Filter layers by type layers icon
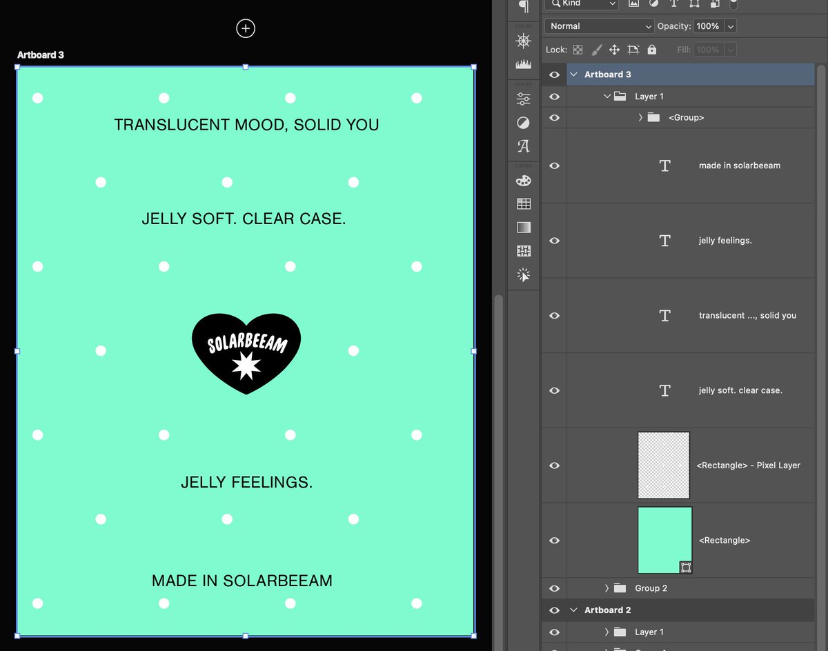Image resolution: width=828 pixels, height=651 pixels. (674, 3)
